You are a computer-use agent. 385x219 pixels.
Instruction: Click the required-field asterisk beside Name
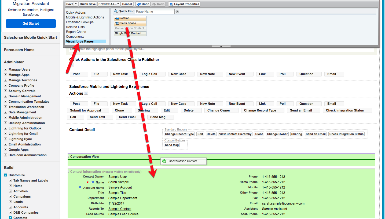coord(87,182)
